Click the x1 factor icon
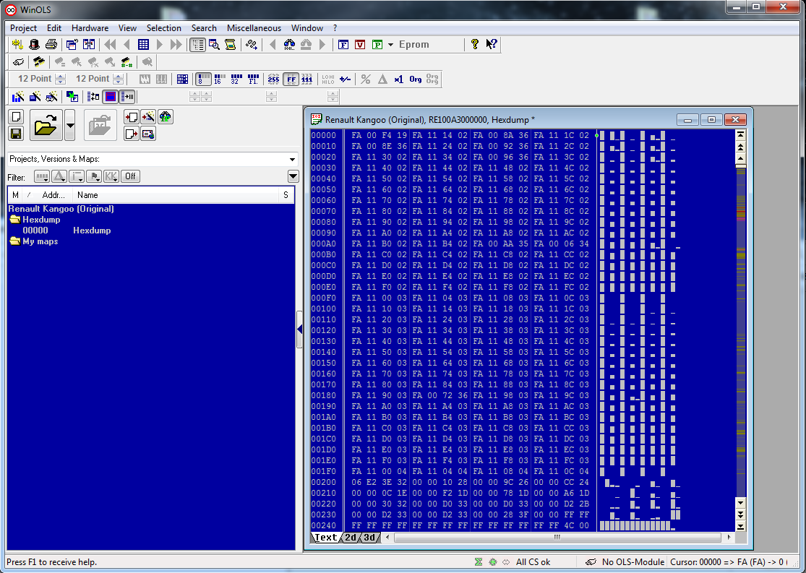 pos(398,79)
